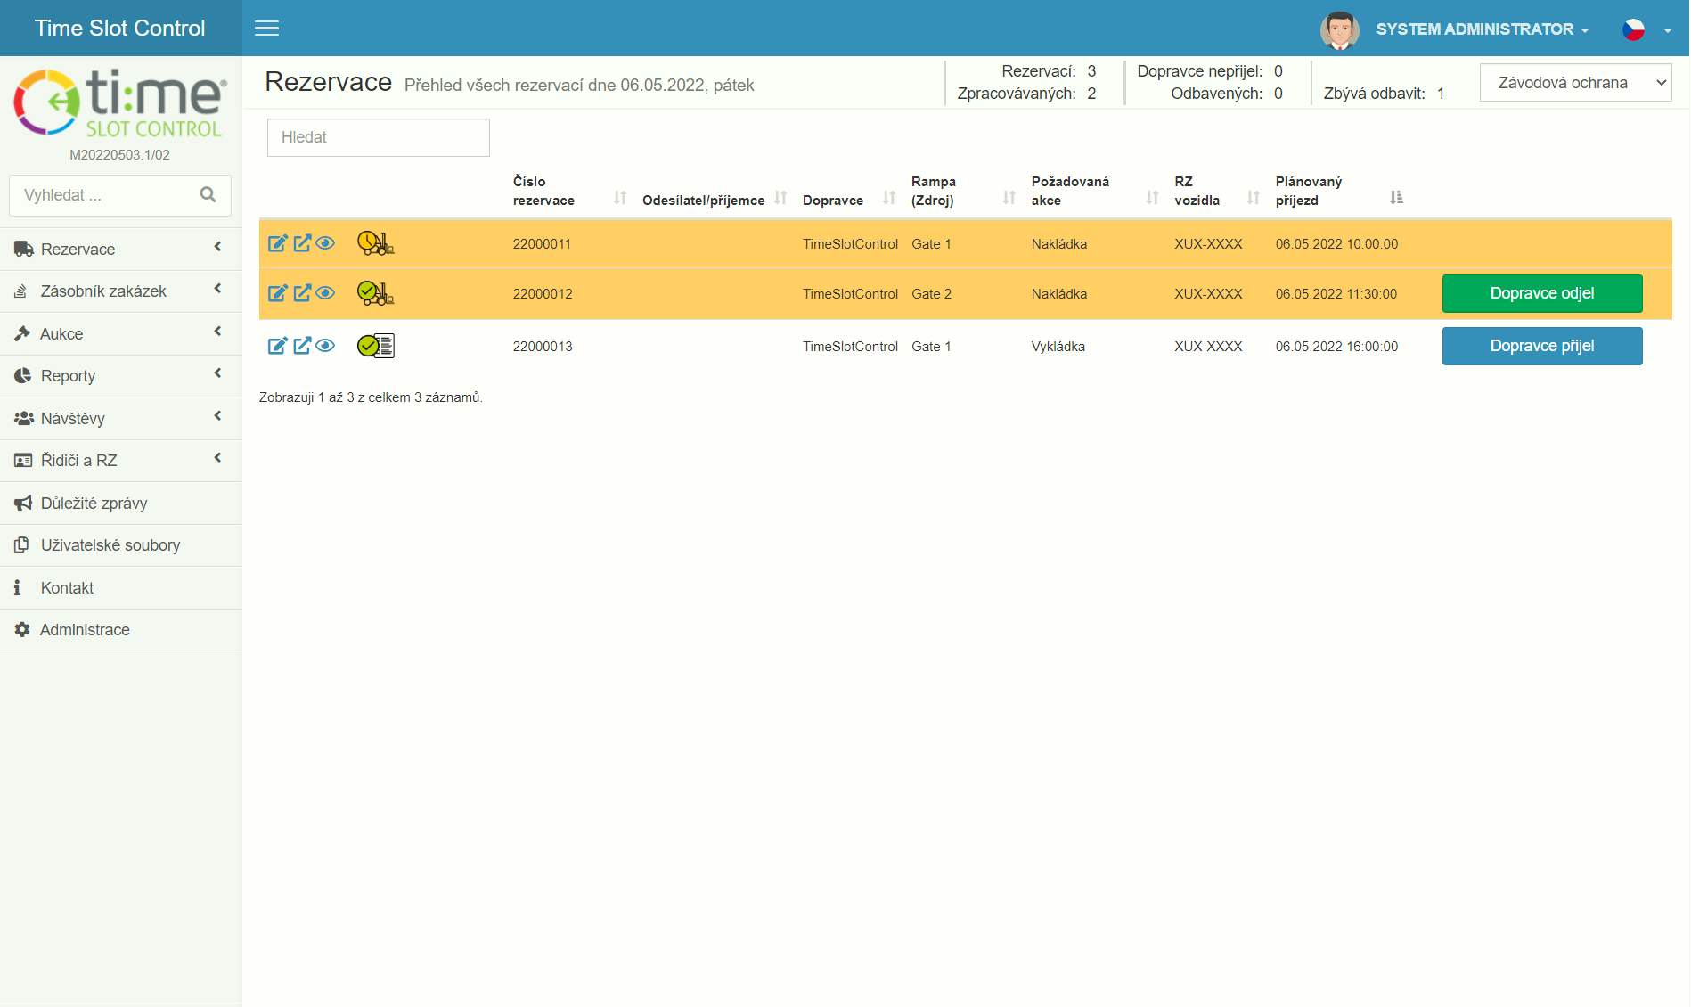This screenshot has height=1007, width=1691.
Task: Open the Czech flag language selector
Action: (x=1645, y=29)
